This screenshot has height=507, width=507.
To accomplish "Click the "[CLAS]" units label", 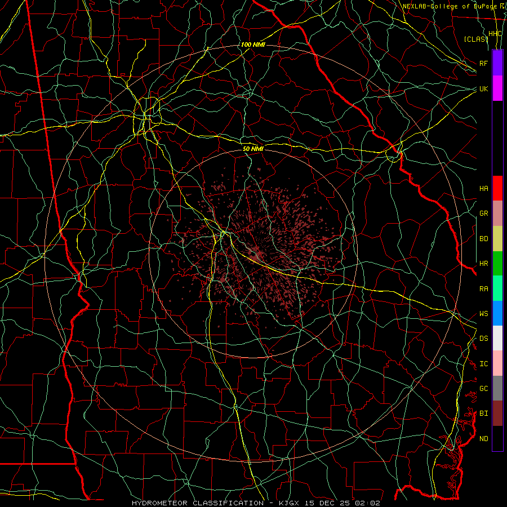I will click(476, 39).
